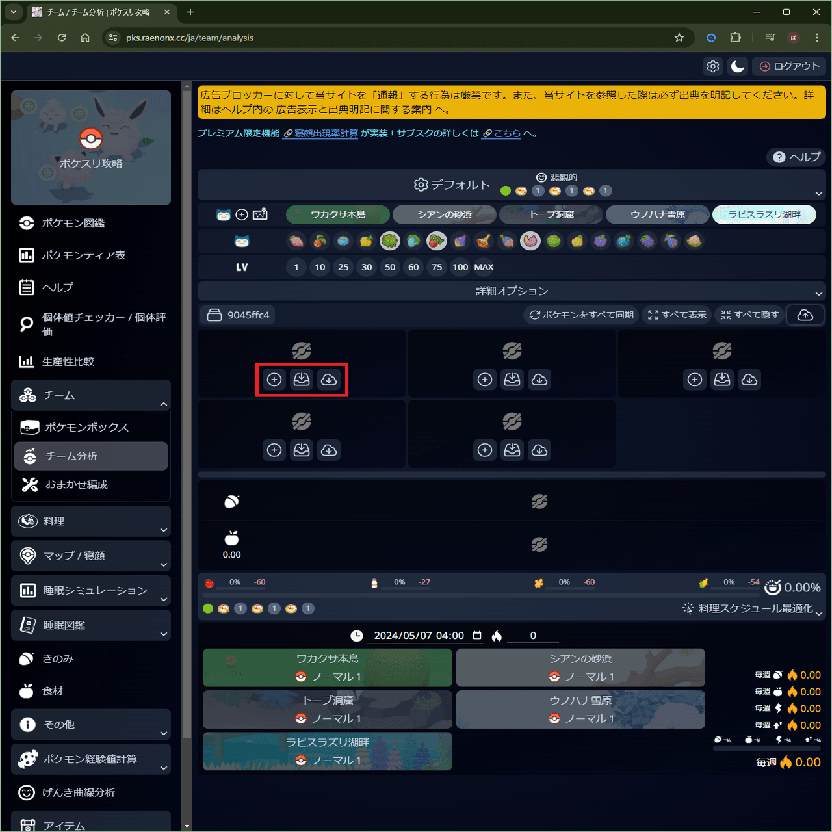
Task: Toggle the green Lum berry
Action: [x=554, y=241]
